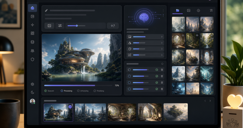The width and height of the screenshot is (243, 128).
Task: Delete the top queue row with its trash icon
Action: (162, 70)
